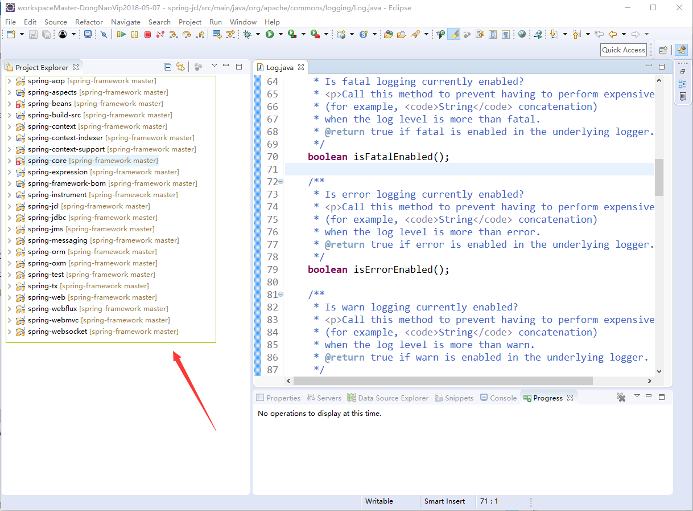Switch to the Servers tab

coord(324,398)
